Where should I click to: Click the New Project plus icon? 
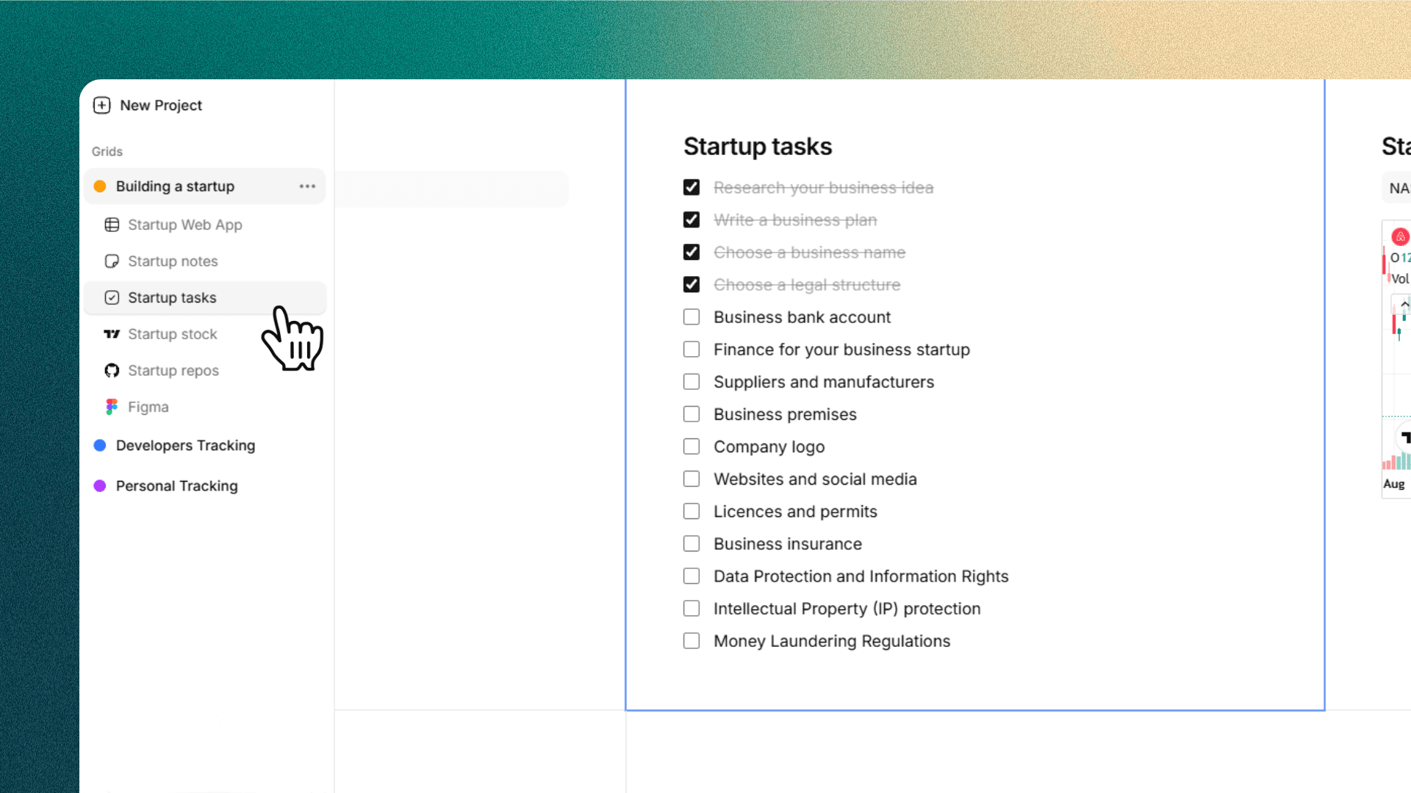pyautogui.click(x=101, y=105)
